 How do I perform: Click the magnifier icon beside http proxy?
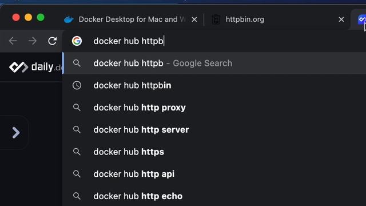click(77, 108)
